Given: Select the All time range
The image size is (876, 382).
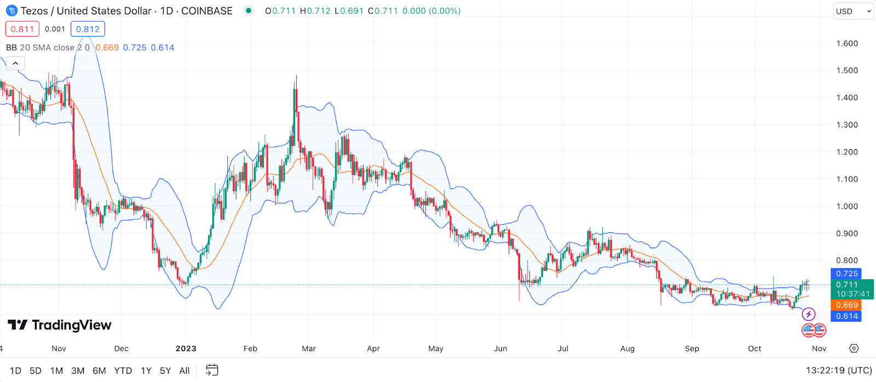Looking at the screenshot, I should point(185,371).
